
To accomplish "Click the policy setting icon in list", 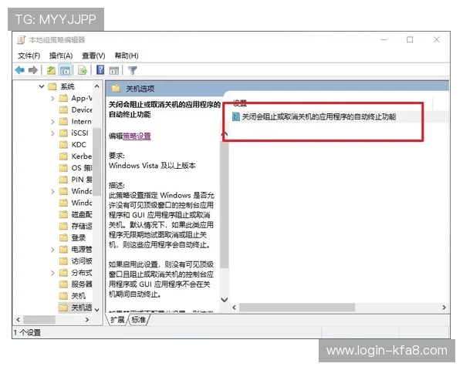I will pyautogui.click(x=235, y=117).
